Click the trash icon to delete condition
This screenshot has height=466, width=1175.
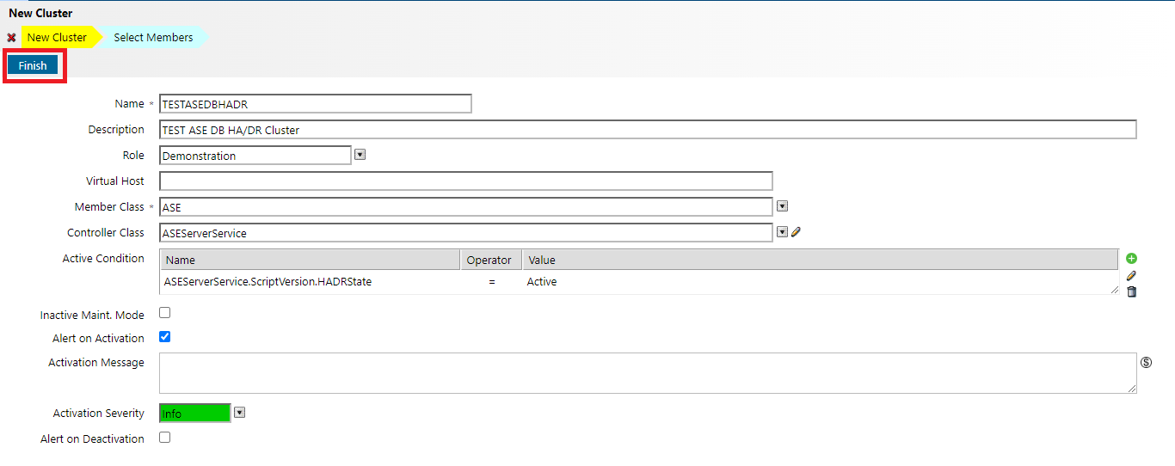coord(1131,292)
